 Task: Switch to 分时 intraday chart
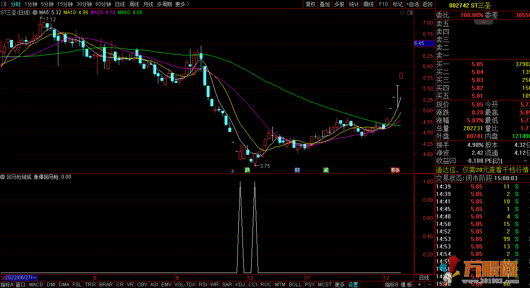click(15, 4)
